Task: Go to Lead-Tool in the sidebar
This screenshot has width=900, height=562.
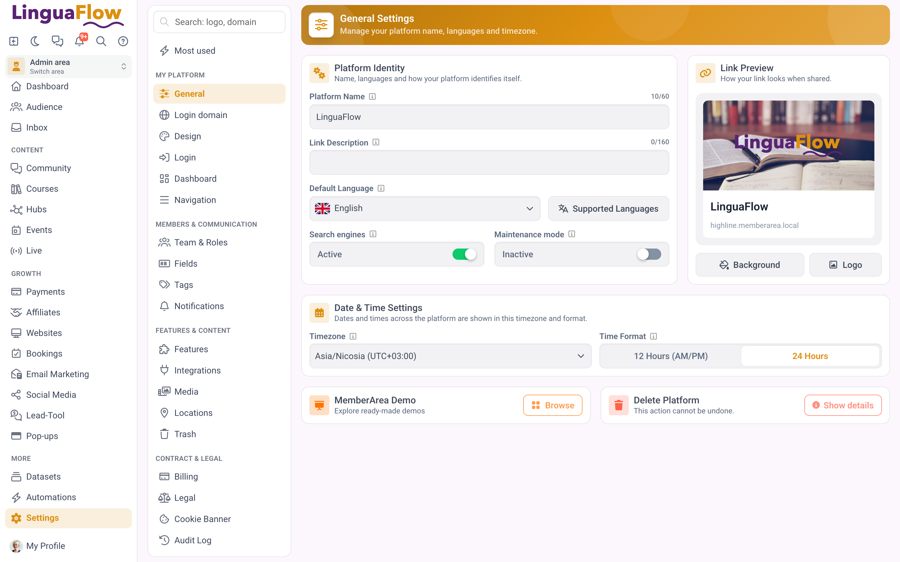Action: click(x=68, y=415)
